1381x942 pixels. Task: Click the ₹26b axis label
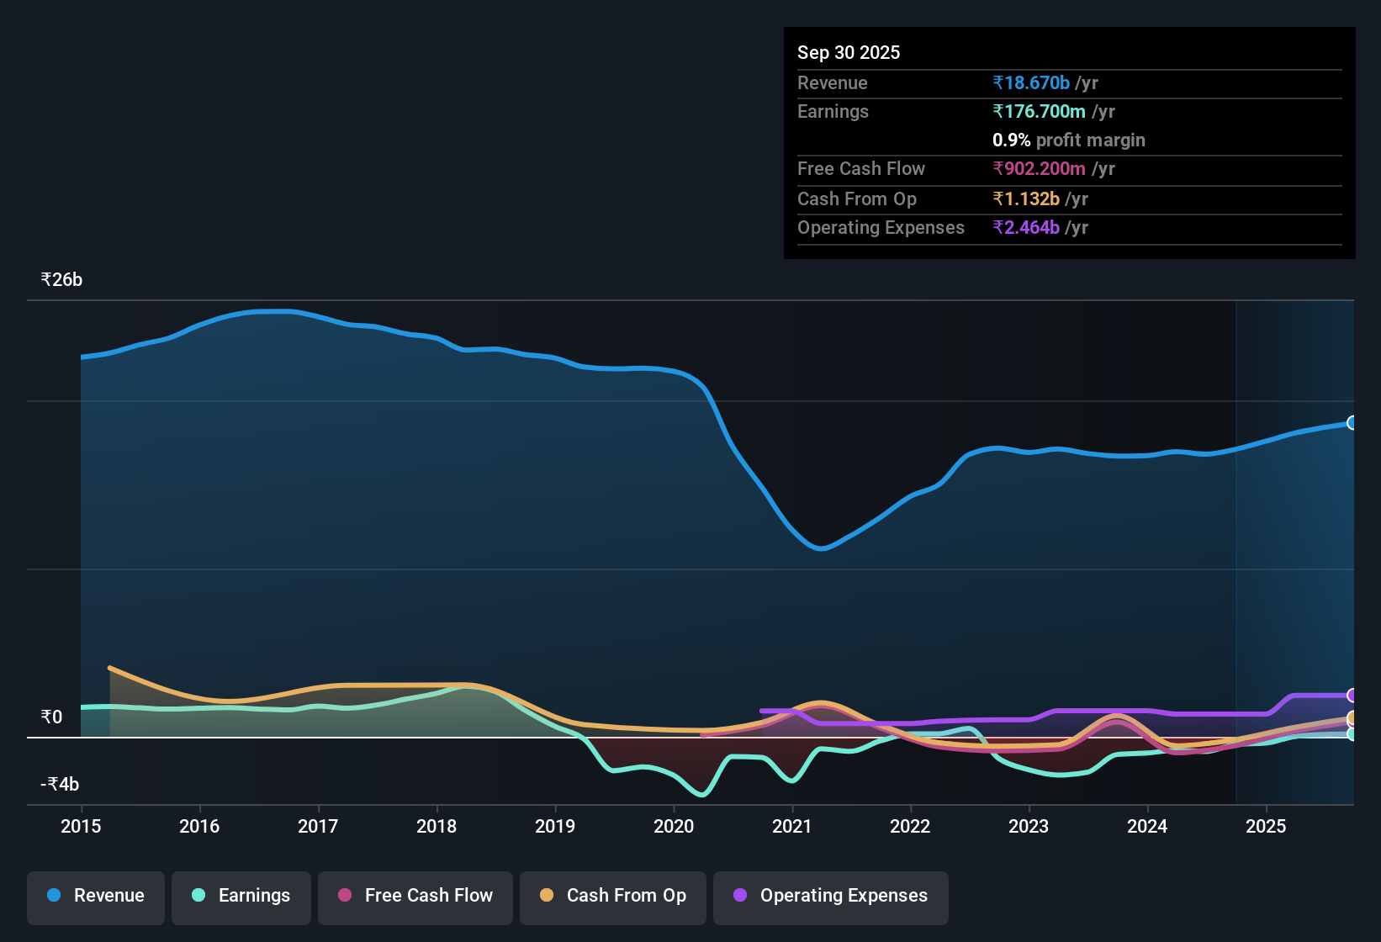[x=60, y=279]
